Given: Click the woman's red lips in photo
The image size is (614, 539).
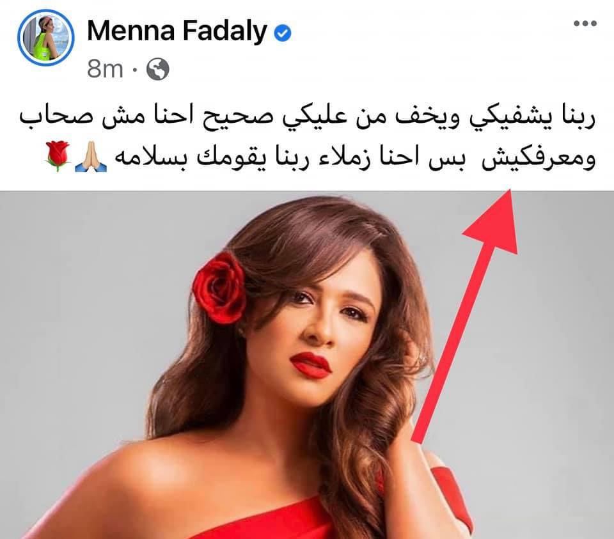Looking at the screenshot, I should [311, 365].
